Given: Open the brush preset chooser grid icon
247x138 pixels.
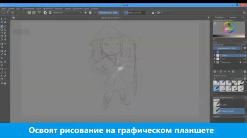Looking at the screenshot, I should pyautogui.click(x=50, y=13).
